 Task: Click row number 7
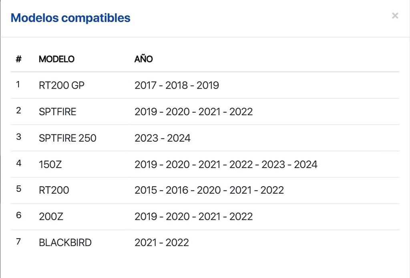tap(18, 242)
